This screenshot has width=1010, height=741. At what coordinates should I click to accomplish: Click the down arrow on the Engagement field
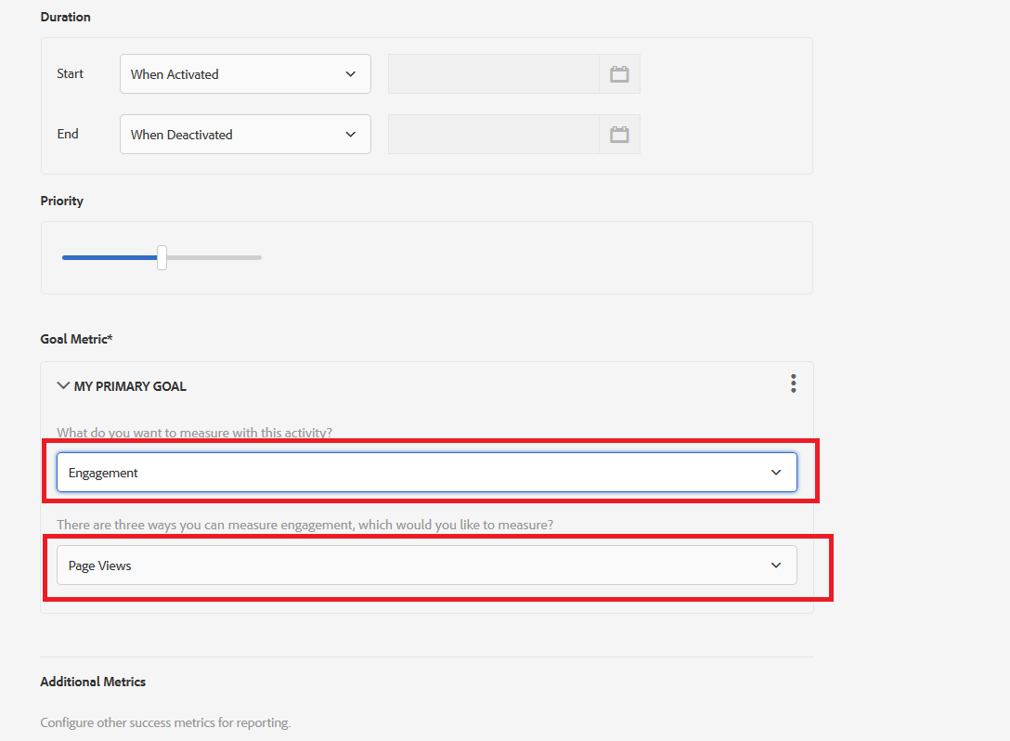(776, 473)
